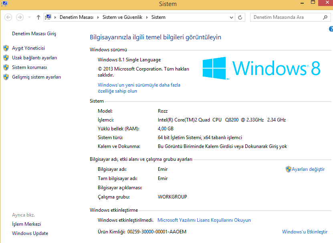Expand chevron before Denetim Masası breadcrumb
The width and height of the screenshot is (333, 243).
55,17
